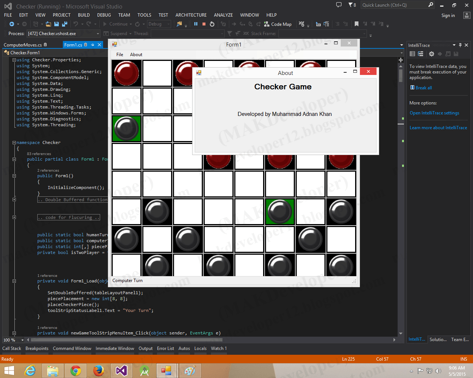473x378 pixels.
Task: Click the Save All icon
Action: tap(65, 24)
